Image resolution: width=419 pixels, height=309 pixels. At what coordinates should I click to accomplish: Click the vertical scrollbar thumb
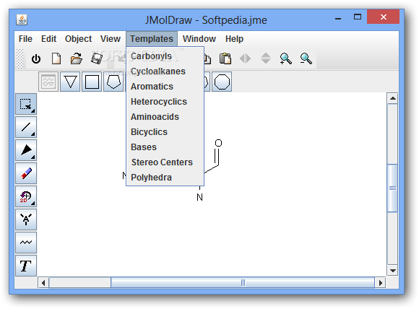click(392, 188)
